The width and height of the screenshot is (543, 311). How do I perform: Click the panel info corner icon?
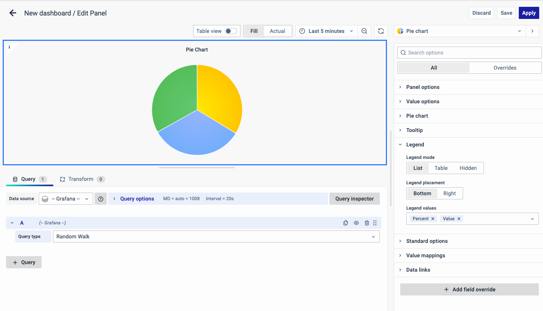9,47
